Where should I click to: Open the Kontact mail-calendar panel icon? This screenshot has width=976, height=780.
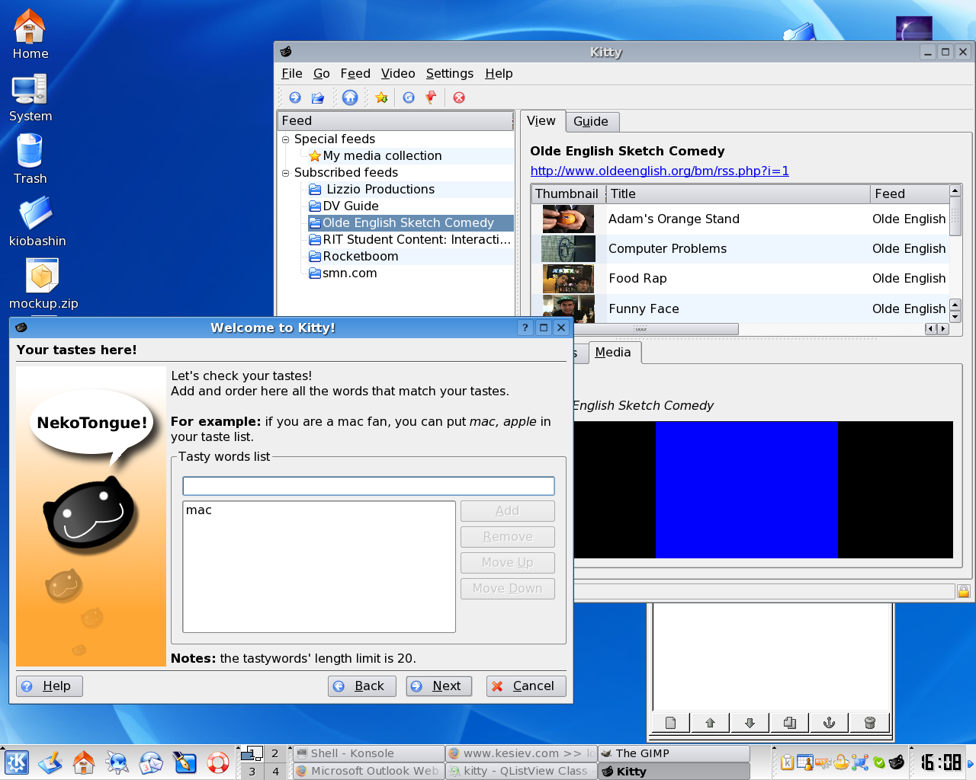(151, 762)
